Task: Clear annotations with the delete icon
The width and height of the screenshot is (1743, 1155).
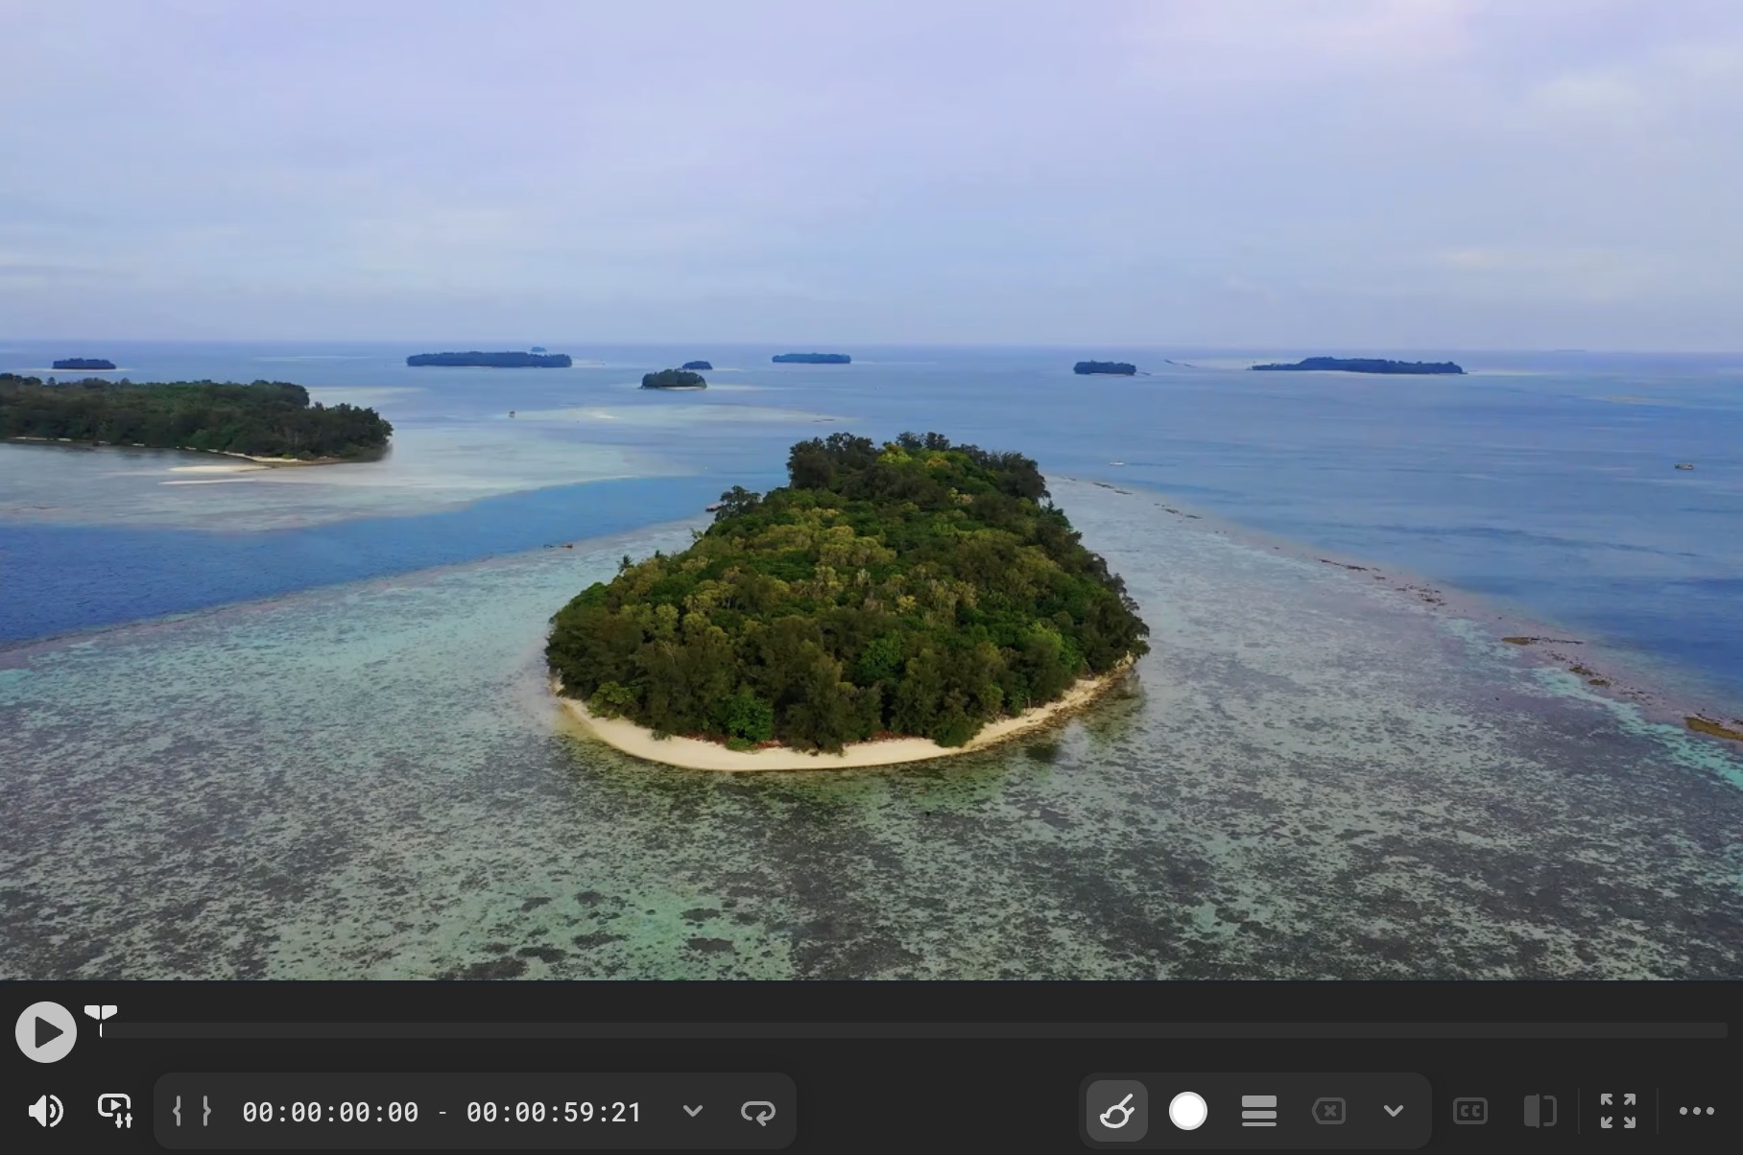Action: (1328, 1111)
